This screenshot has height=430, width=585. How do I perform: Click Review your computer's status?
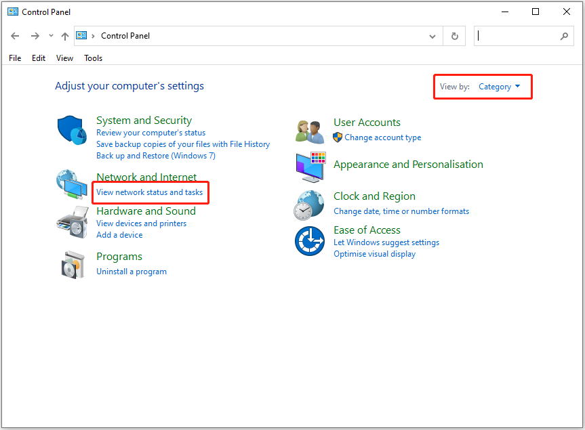[150, 133]
